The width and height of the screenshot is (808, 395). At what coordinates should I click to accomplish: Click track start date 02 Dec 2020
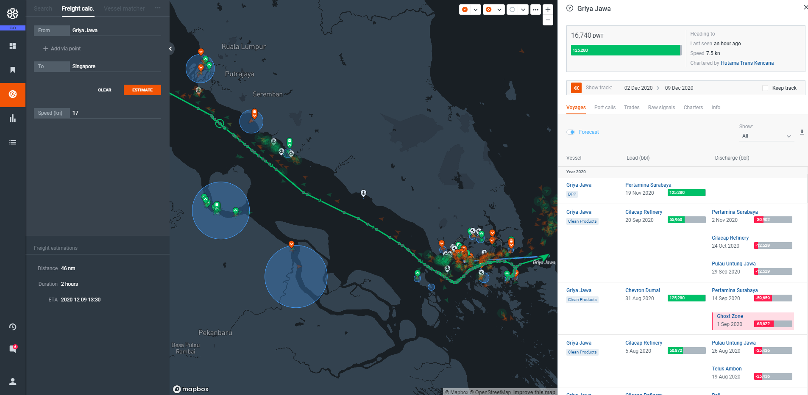(x=638, y=88)
